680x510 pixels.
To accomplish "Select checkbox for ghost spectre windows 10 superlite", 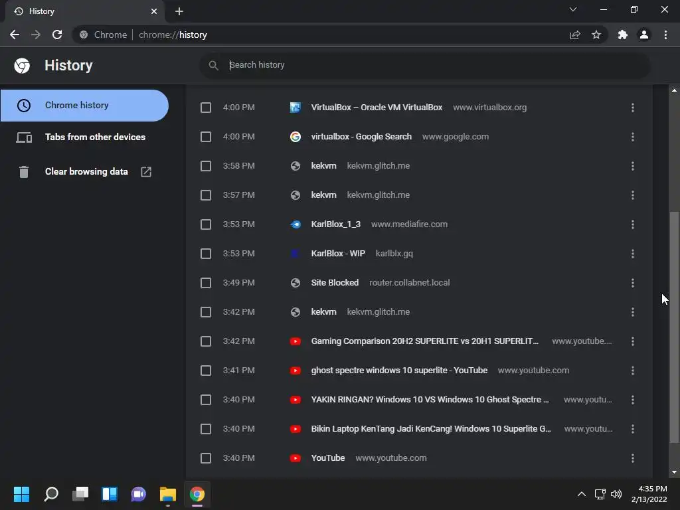I will tap(206, 371).
